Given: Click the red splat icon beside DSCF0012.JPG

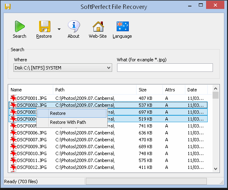Looking at the screenshot, I should (x=13, y=167).
